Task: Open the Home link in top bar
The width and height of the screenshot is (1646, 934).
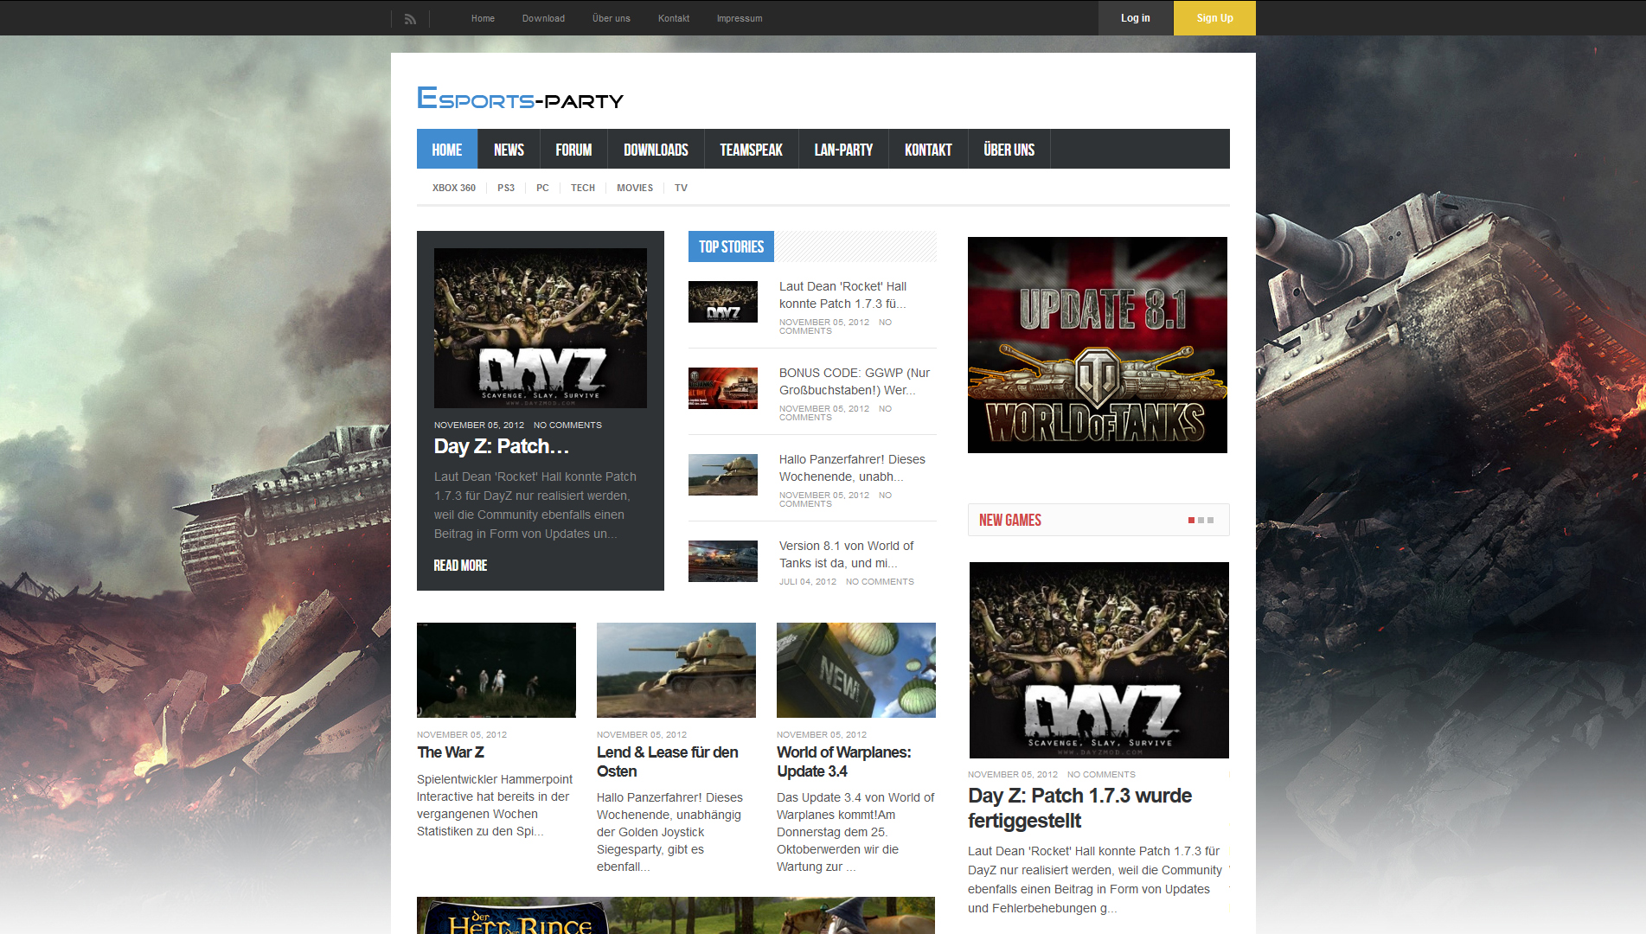Action: pyautogui.click(x=483, y=18)
